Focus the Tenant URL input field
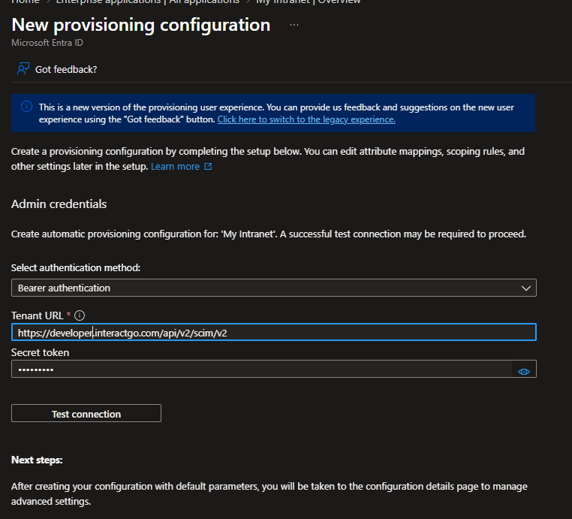 (273, 332)
